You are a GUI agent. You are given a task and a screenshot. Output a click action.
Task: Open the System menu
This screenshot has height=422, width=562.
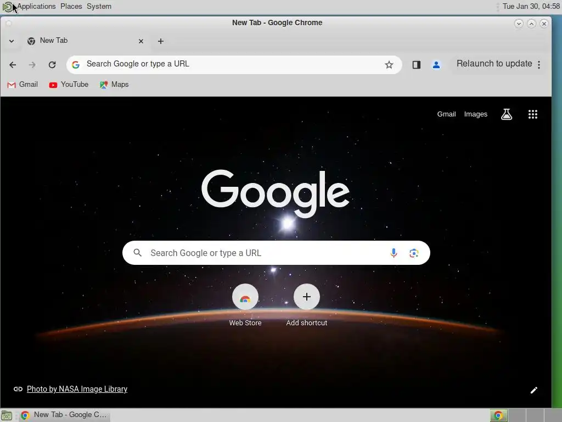pyautogui.click(x=99, y=6)
